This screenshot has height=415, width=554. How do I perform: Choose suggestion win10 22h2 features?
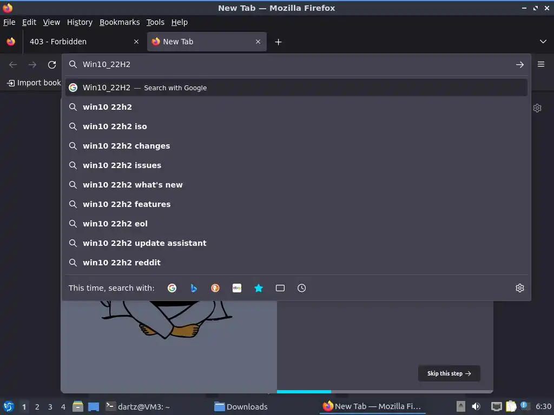pos(296,204)
